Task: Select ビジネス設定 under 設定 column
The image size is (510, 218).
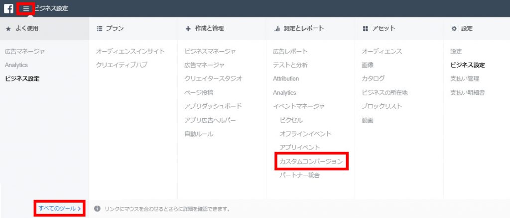Action: tap(468, 65)
